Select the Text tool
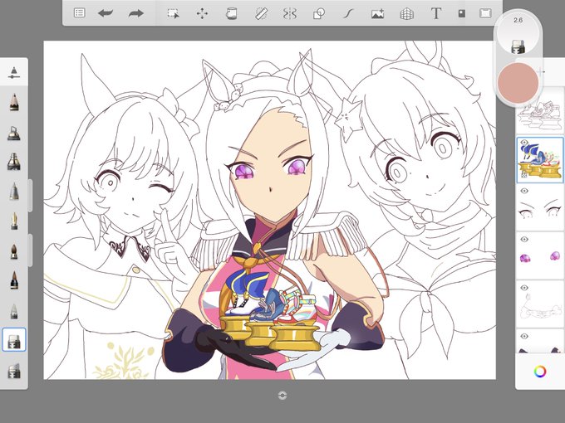Screen dimensions: 565x423 436,13
